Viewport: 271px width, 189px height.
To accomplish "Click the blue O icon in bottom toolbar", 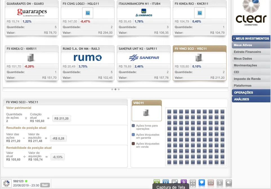I will [166, 182].
